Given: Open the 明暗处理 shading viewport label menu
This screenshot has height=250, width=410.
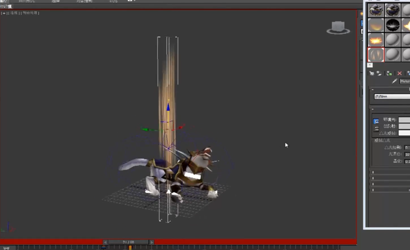Looking at the screenshot, I should pyautogui.click(x=30, y=13).
